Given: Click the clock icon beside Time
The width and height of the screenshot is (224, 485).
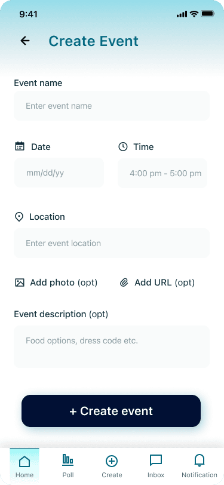Looking at the screenshot, I should pos(123,146).
